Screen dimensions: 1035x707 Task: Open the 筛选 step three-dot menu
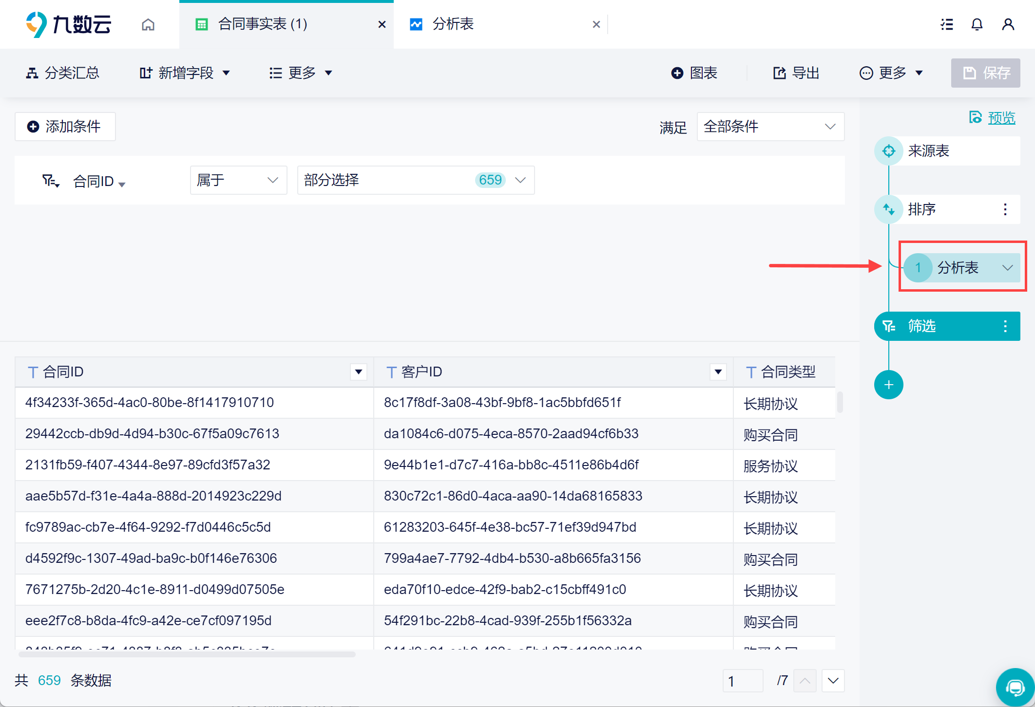coord(1005,326)
